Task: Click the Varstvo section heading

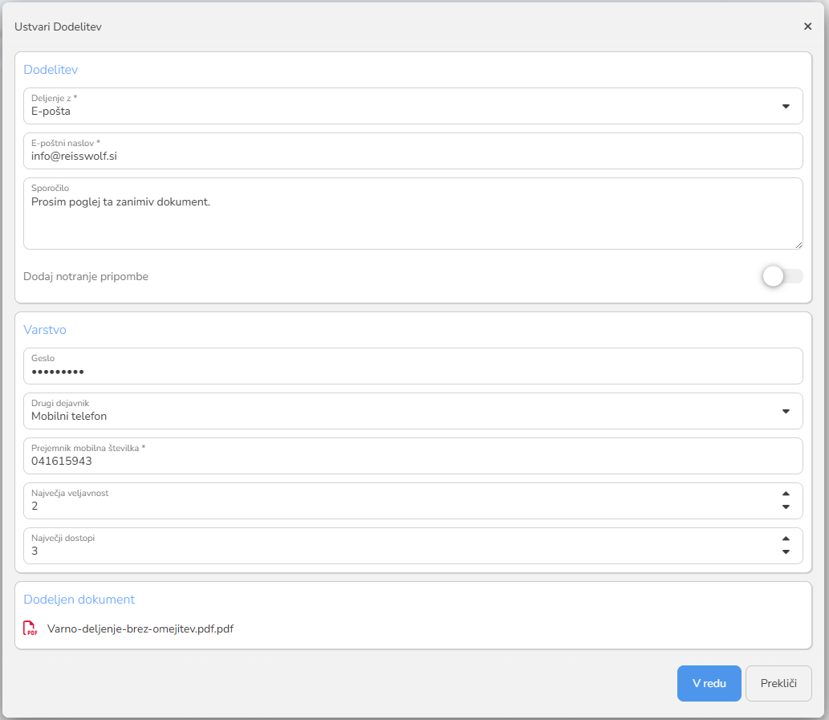Action: 45,330
